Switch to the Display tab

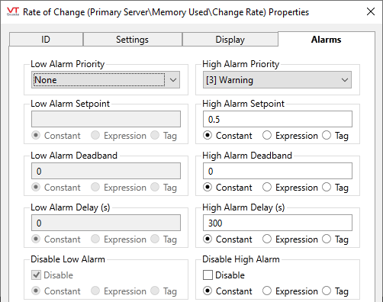(x=230, y=40)
